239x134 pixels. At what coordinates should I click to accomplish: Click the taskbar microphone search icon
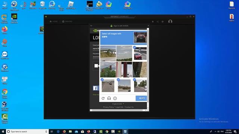(46, 131)
